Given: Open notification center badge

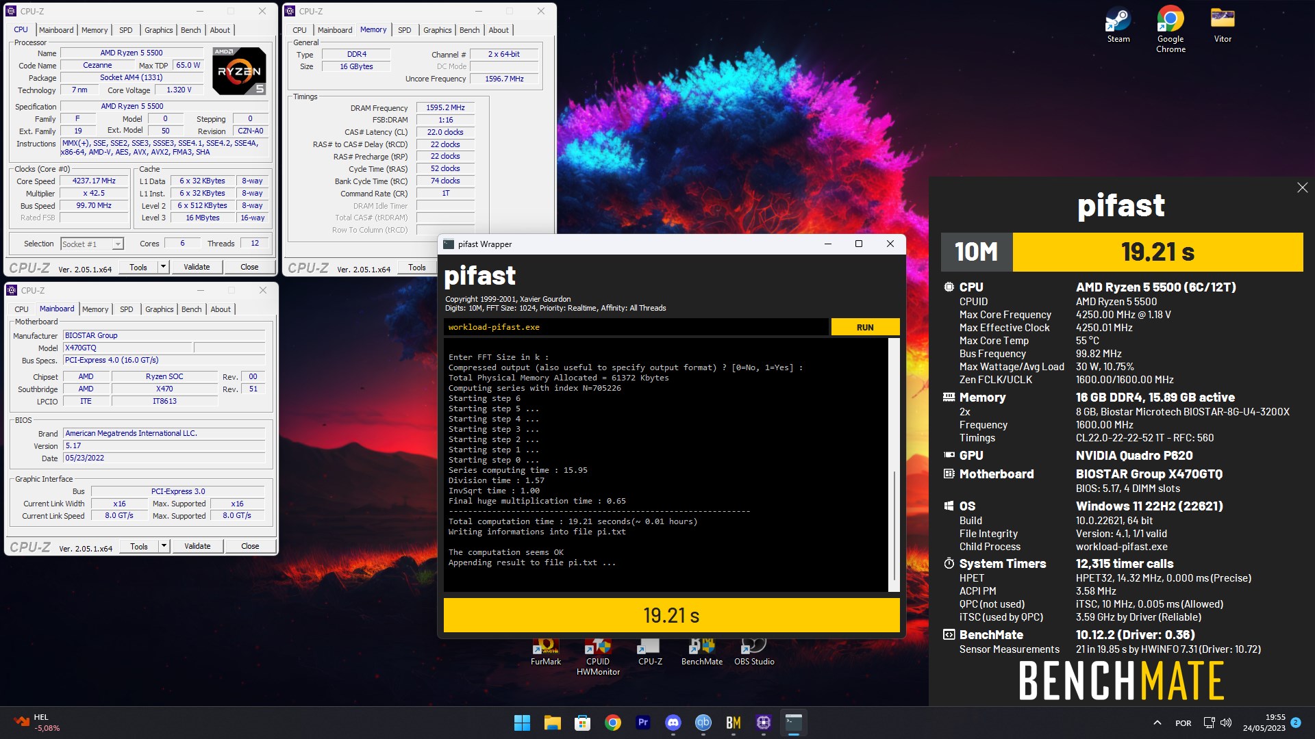Looking at the screenshot, I should coord(1296,723).
